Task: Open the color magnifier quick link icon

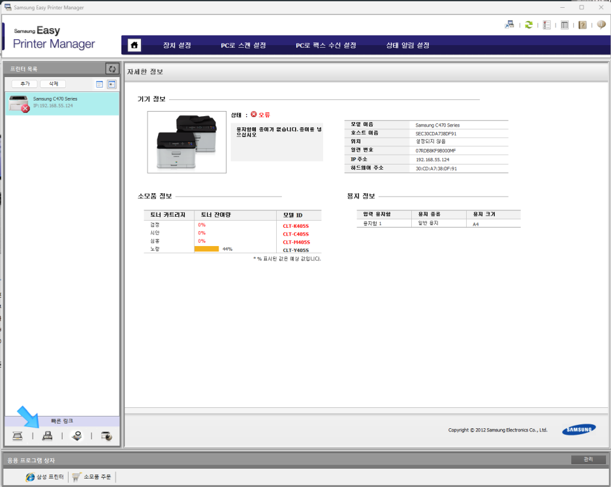Action: pyautogui.click(x=77, y=436)
